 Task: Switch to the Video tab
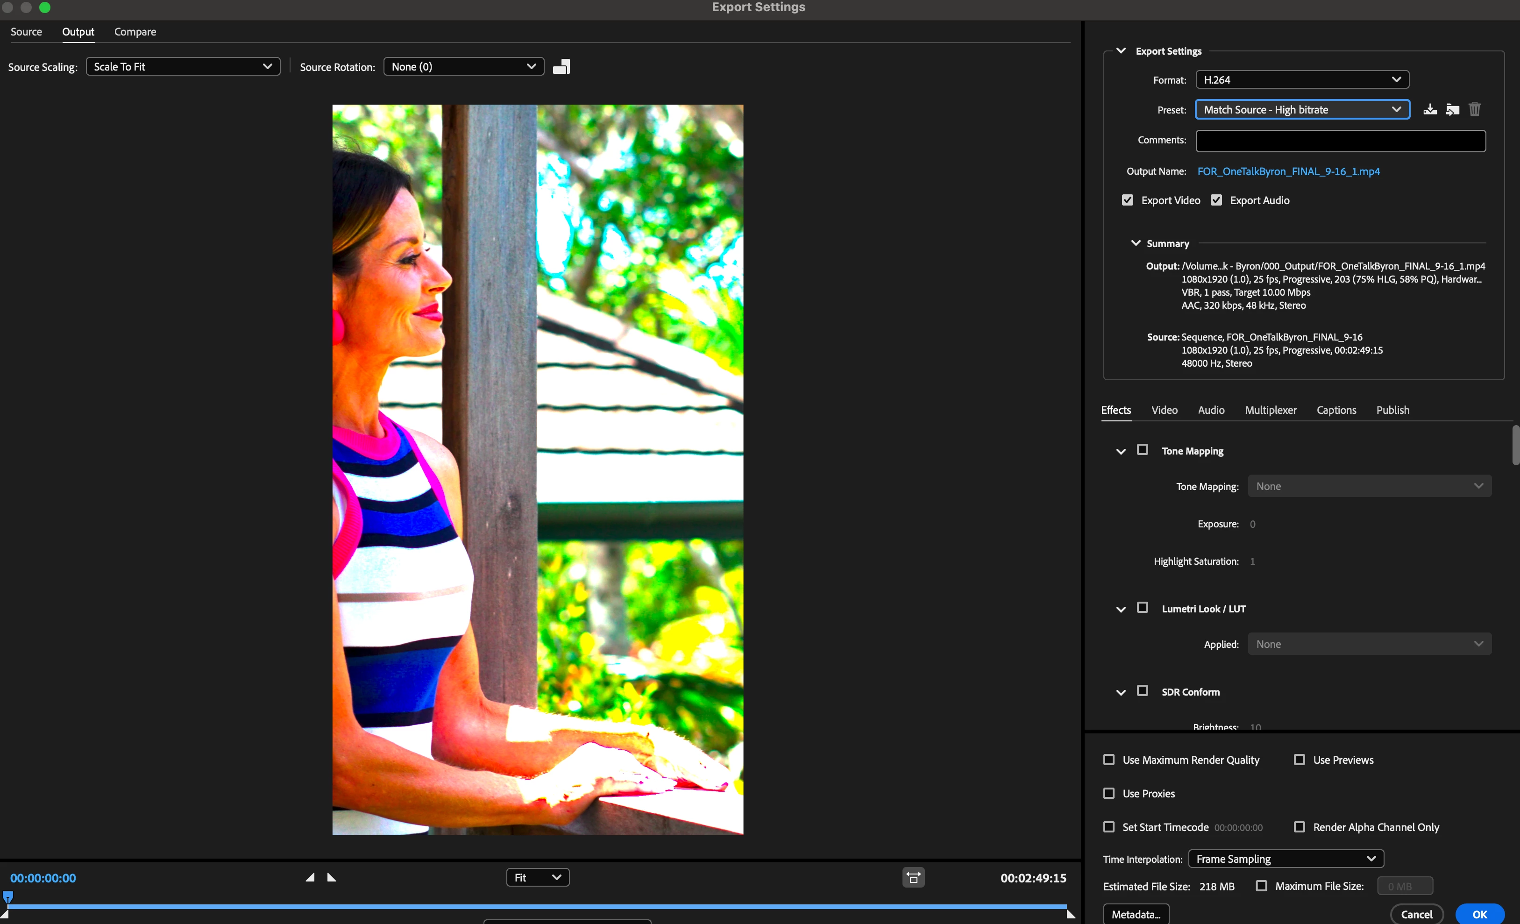coord(1164,410)
